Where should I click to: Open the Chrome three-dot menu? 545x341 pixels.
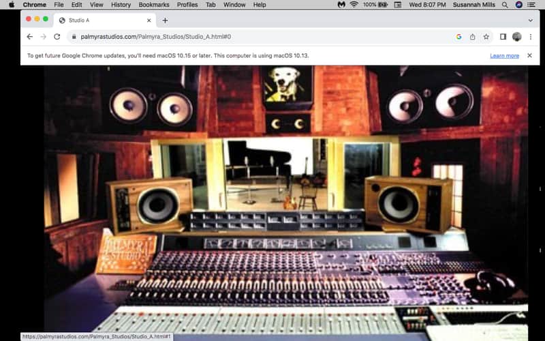531,37
